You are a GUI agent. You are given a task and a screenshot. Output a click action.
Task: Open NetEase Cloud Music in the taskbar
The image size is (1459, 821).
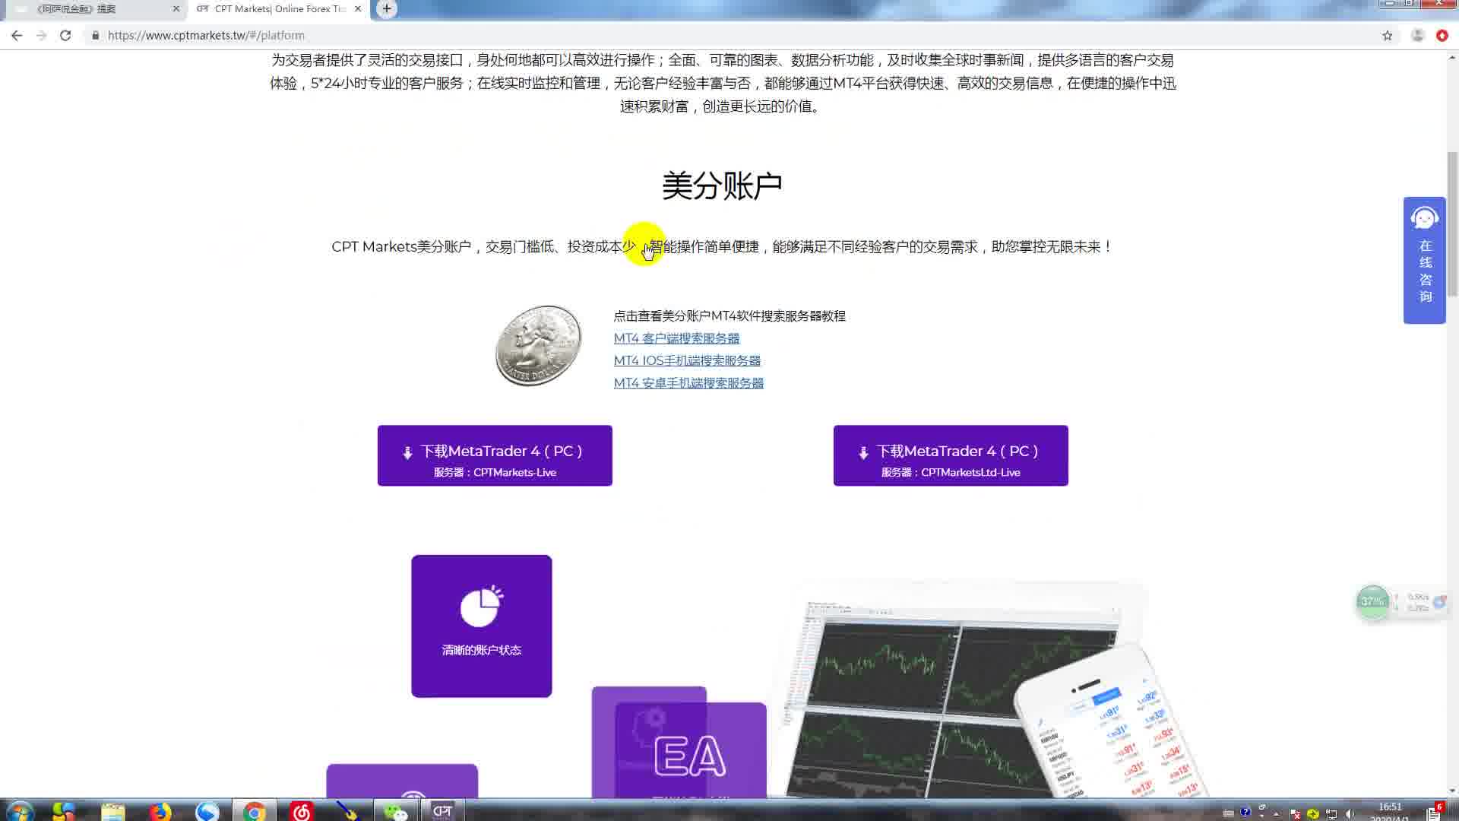(302, 811)
